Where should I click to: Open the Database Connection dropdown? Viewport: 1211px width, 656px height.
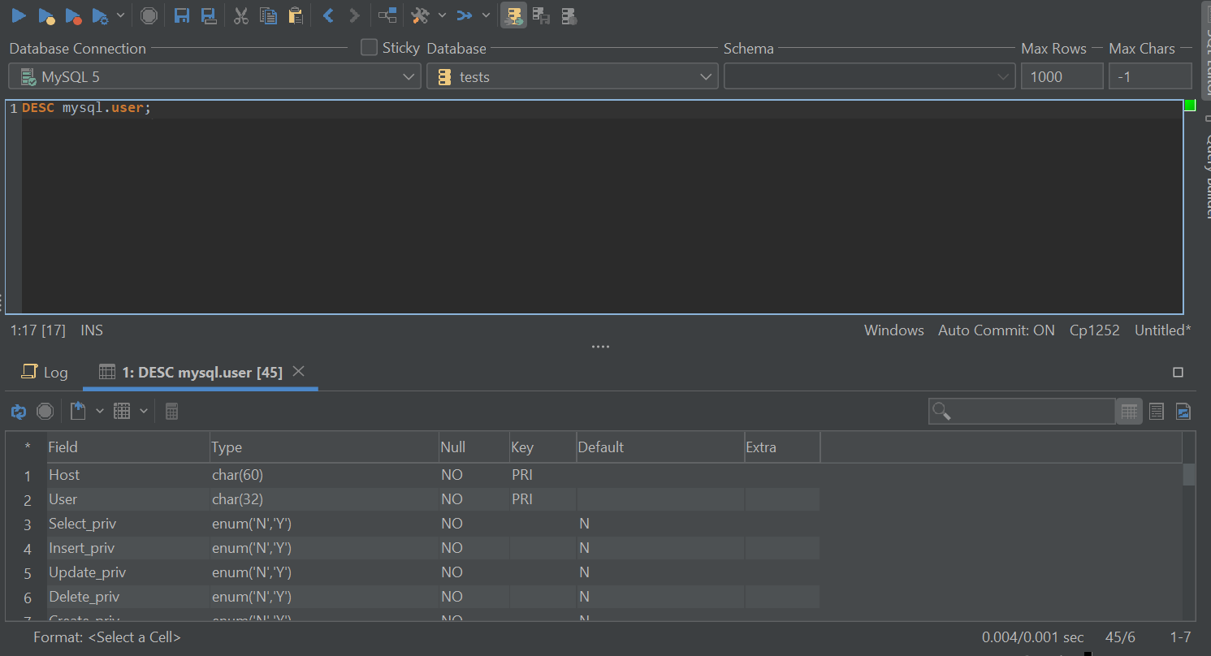(409, 76)
